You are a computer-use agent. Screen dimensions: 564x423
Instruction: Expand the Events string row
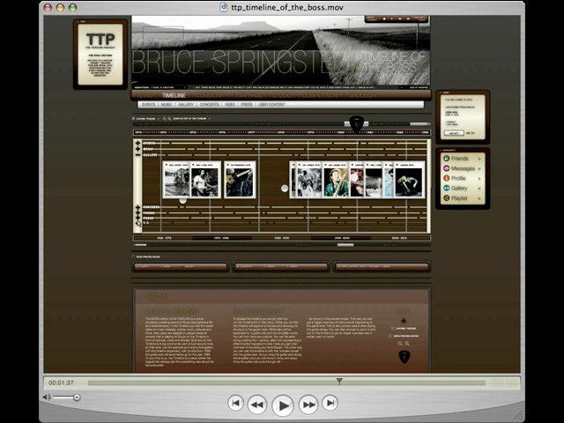(137, 143)
